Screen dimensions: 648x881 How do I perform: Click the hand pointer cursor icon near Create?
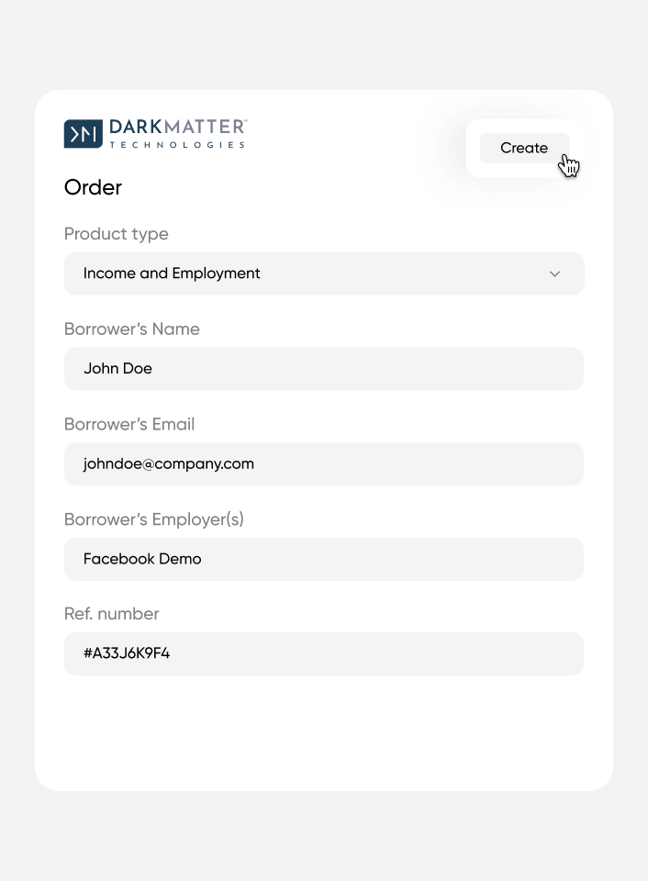click(568, 166)
